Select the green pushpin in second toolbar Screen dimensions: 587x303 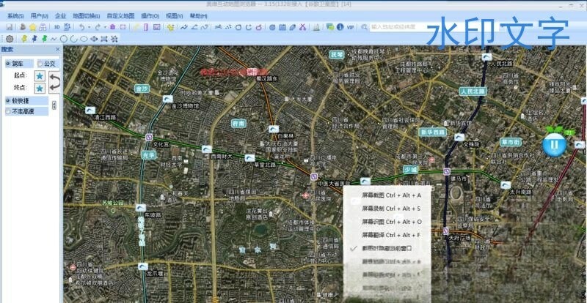pos(44,39)
